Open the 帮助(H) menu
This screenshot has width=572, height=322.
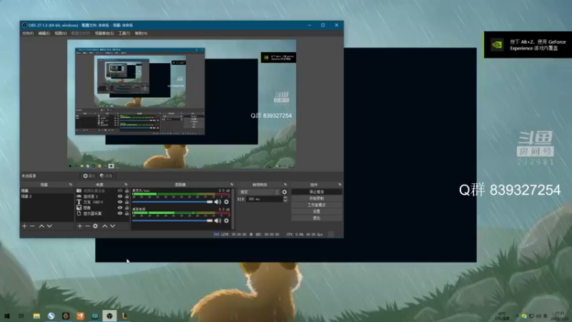click(x=141, y=33)
